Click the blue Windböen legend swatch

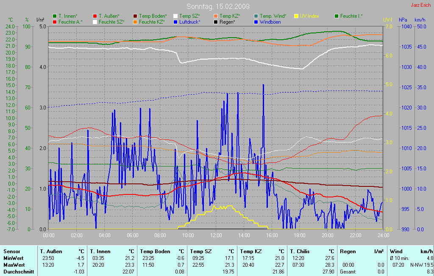(x=256, y=22)
